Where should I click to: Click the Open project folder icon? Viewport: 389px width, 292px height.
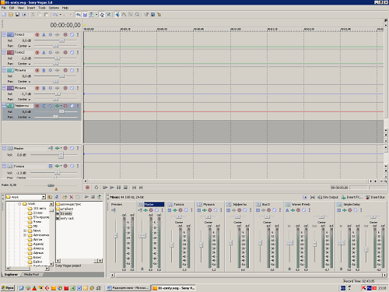(x=11, y=15)
